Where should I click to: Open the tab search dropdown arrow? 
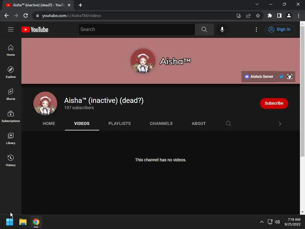(x=257, y=4)
